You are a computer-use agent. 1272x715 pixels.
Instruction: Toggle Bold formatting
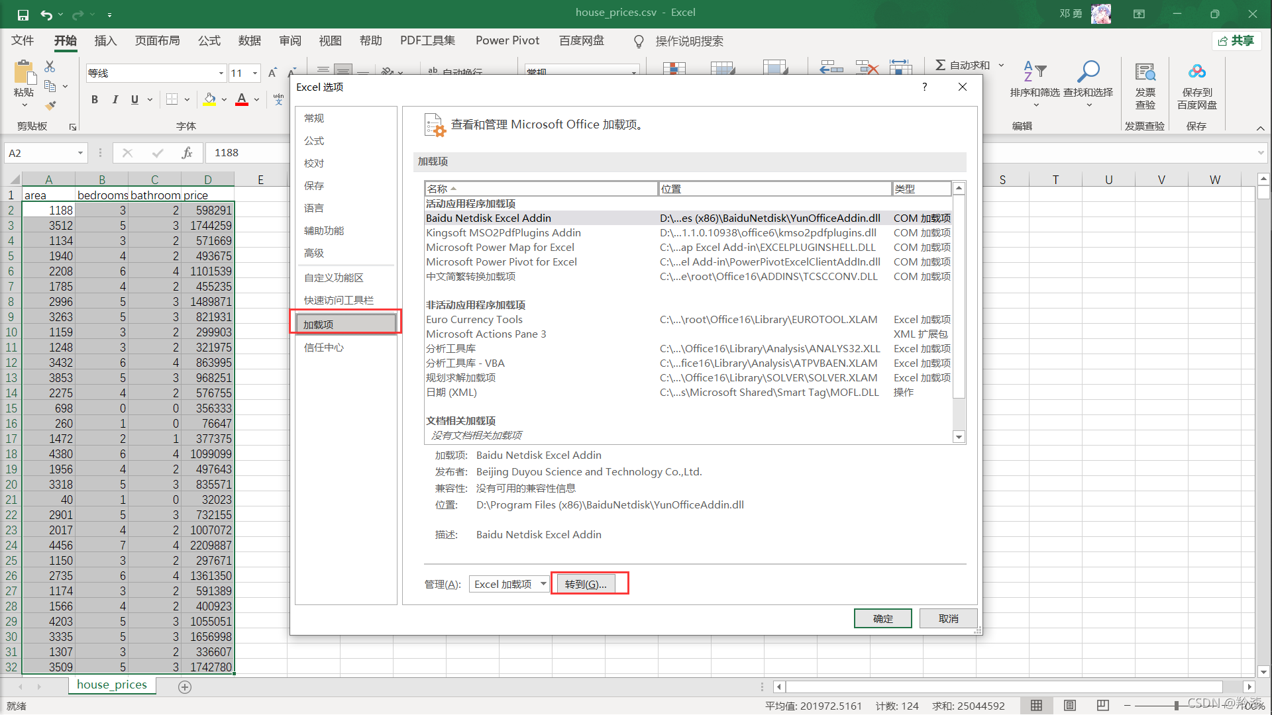(x=95, y=99)
